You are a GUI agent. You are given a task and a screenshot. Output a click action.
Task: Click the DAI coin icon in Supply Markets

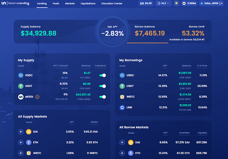click(28, 132)
